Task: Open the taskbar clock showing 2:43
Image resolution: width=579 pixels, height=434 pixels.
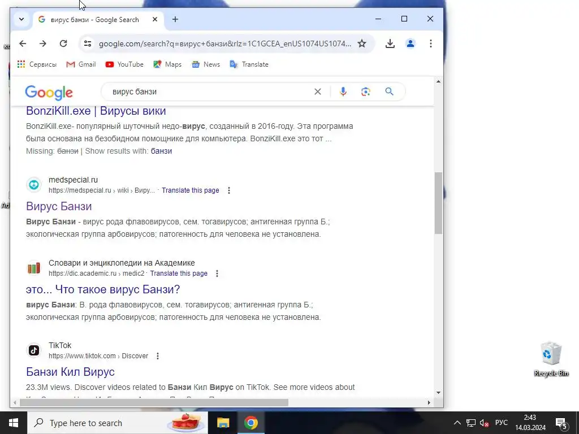Action: pos(530,423)
